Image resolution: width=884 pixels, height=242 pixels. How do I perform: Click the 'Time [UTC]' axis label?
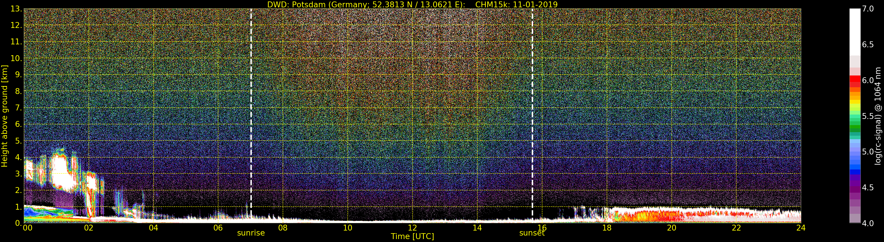(x=412, y=236)
